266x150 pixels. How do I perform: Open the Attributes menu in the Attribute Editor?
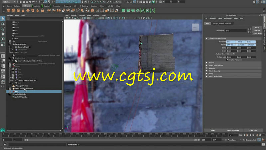point(228,18)
